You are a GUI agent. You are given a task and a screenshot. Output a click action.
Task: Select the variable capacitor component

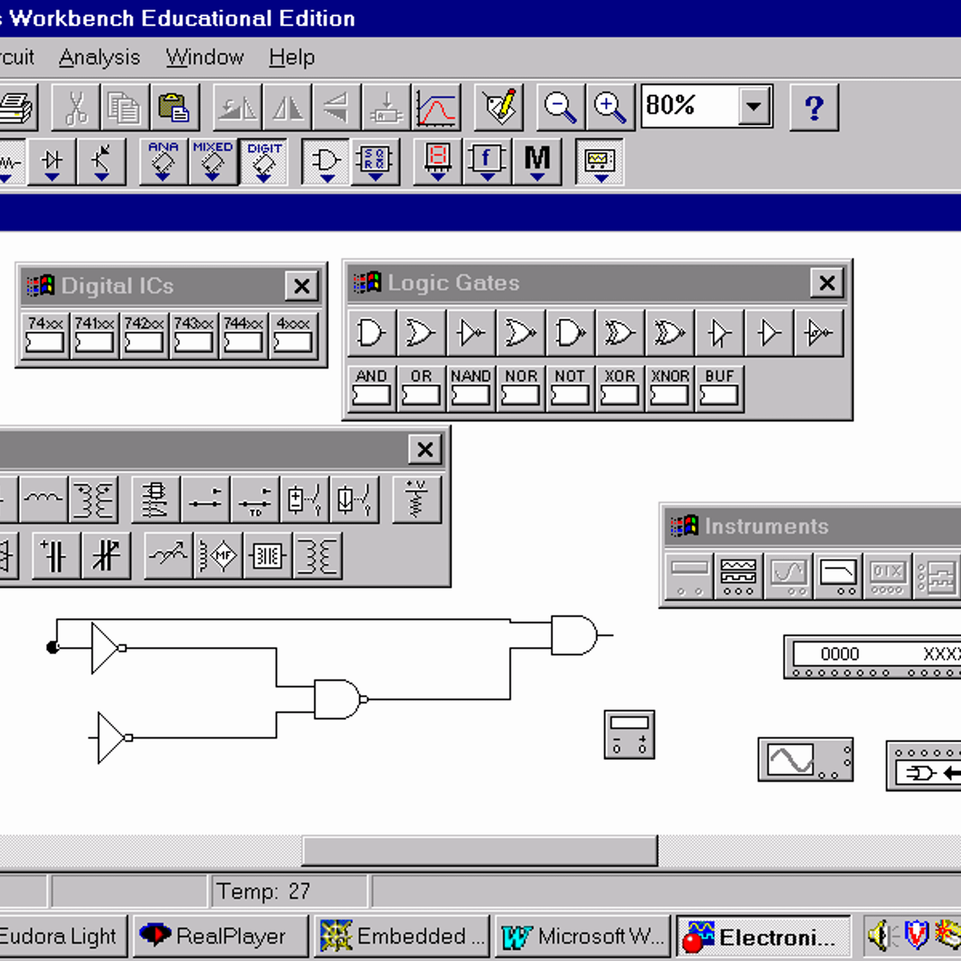point(106,556)
